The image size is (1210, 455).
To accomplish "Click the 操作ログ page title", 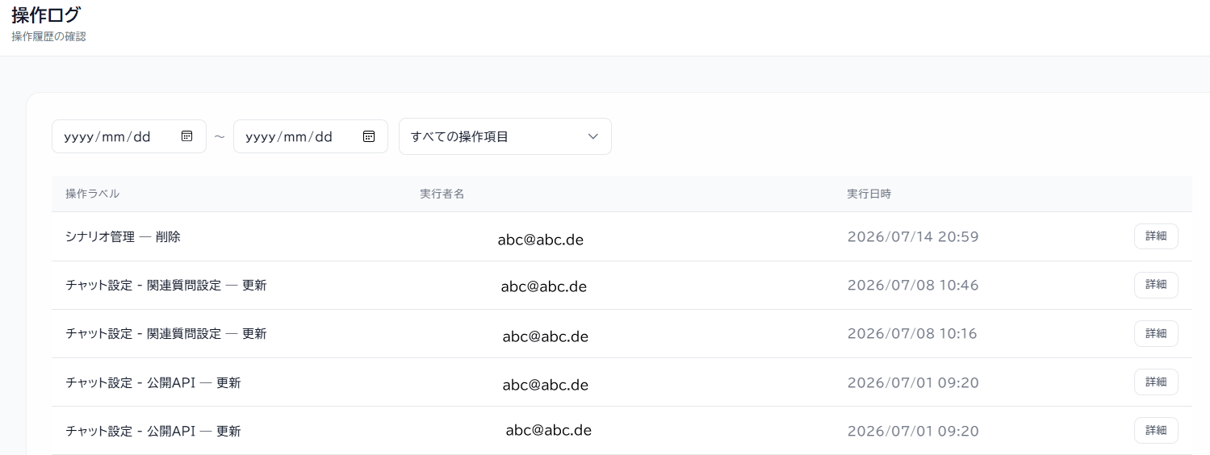I will coord(46,15).
